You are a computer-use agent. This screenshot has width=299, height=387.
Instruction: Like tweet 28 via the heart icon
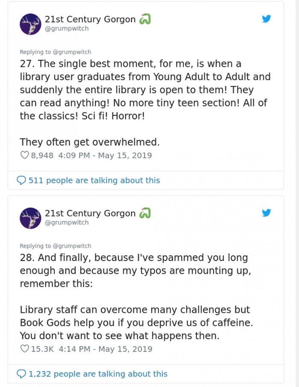tap(24, 349)
